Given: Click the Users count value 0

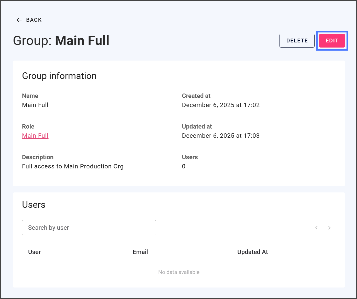Looking at the screenshot, I should (x=184, y=166).
